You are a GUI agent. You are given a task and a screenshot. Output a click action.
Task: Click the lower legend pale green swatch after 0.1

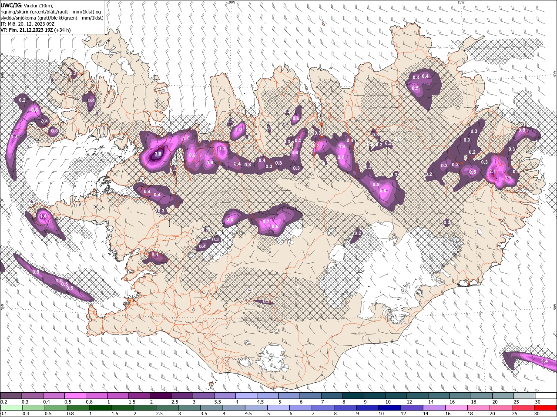pos(11,407)
